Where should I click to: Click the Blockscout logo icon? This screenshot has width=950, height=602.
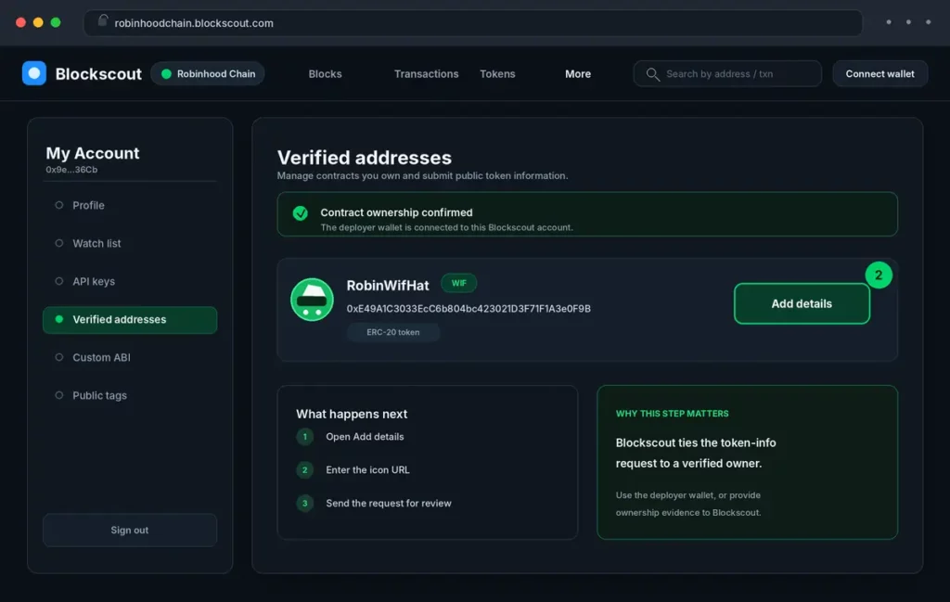click(x=34, y=73)
